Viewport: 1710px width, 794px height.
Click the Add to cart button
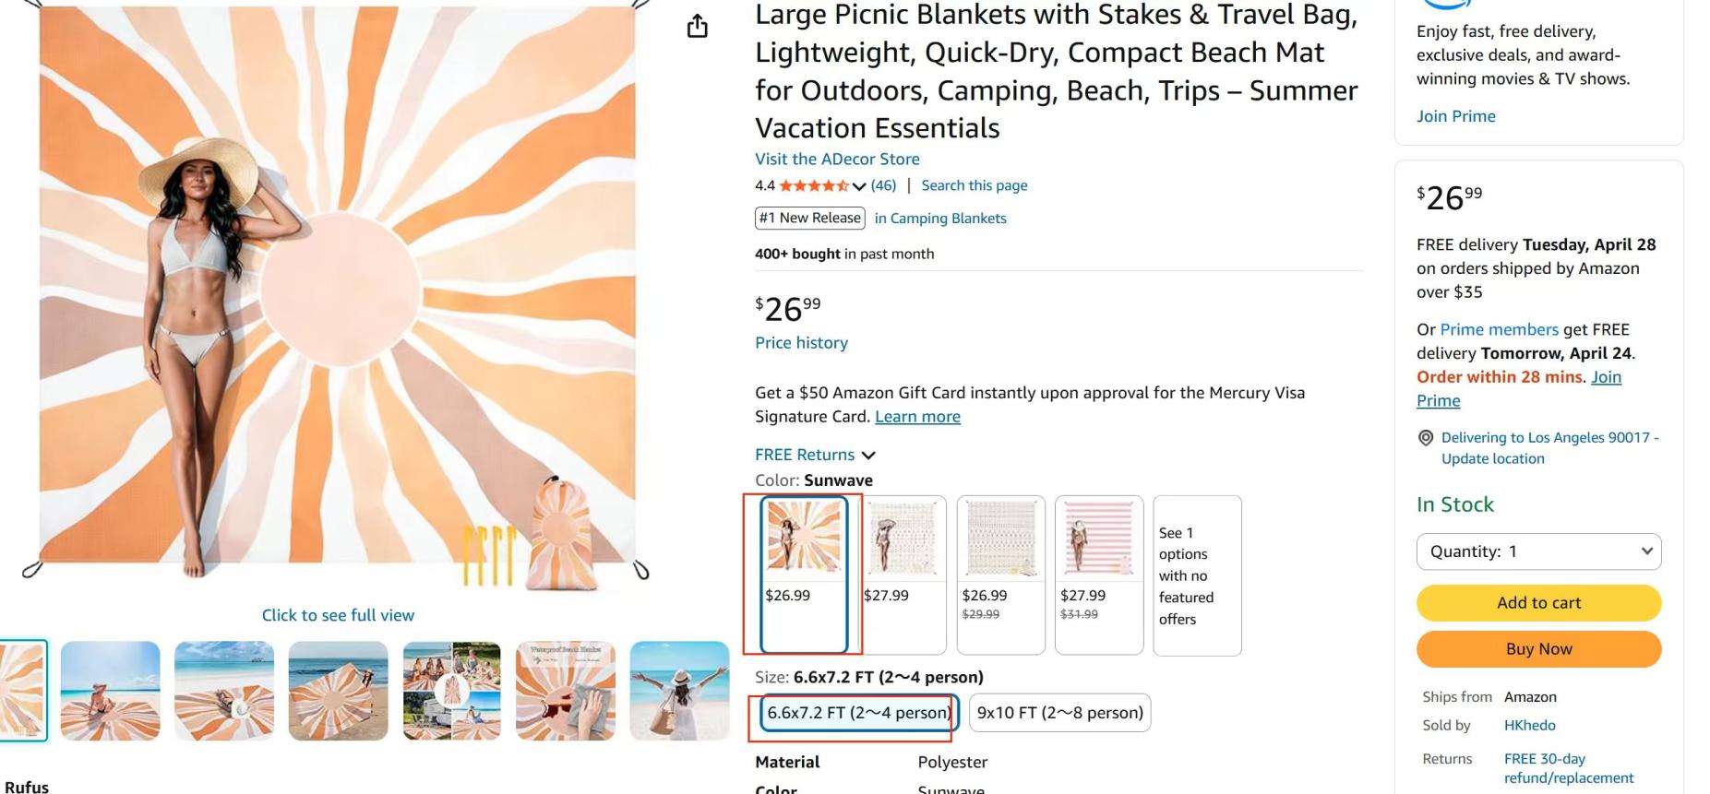tap(1538, 602)
